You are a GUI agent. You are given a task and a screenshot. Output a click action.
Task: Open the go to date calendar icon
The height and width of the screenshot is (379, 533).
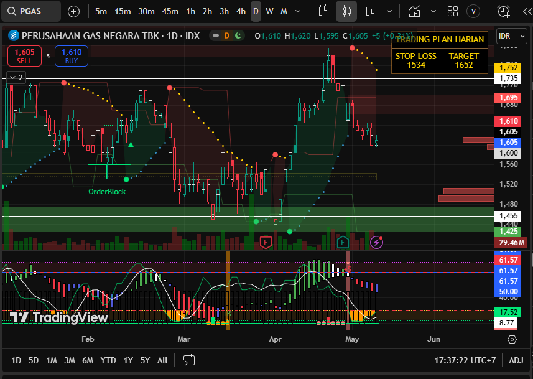tap(188, 360)
